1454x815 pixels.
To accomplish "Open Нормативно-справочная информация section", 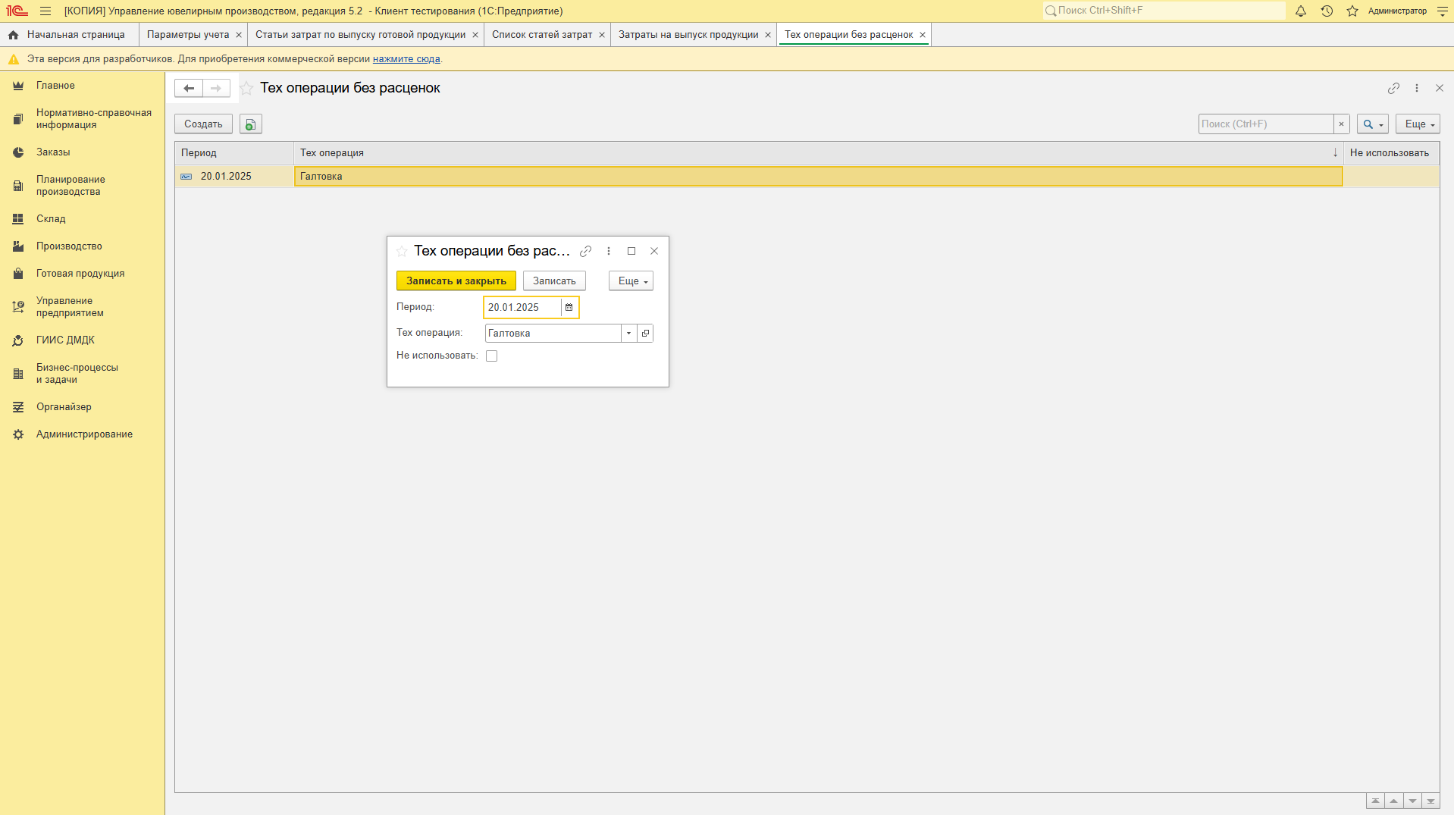I will click(x=82, y=119).
